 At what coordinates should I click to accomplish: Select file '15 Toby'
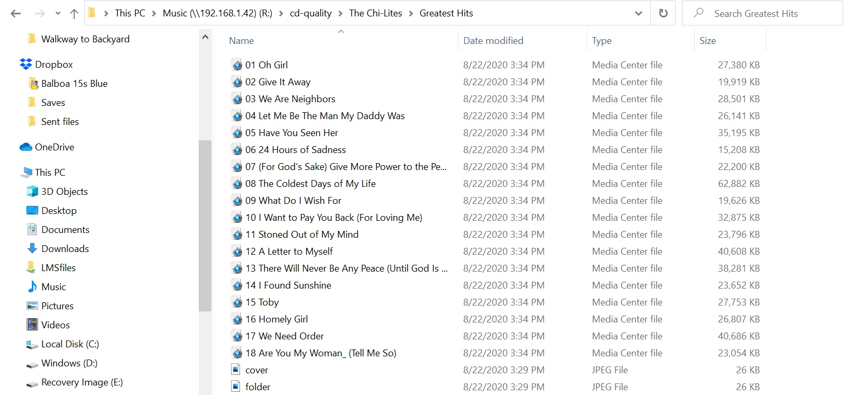click(262, 302)
